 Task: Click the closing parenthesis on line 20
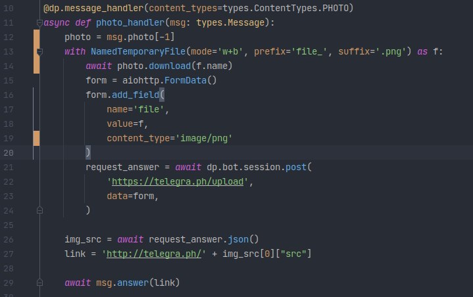[x=87, y=152]
